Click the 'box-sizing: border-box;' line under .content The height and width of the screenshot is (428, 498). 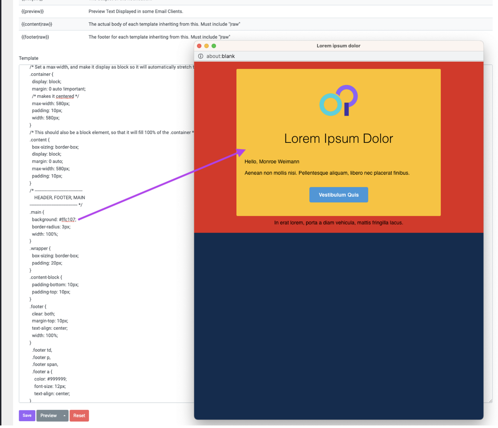pyautogui.click(x=55, y=147)
